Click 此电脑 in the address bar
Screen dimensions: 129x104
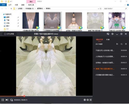[20, 9]
